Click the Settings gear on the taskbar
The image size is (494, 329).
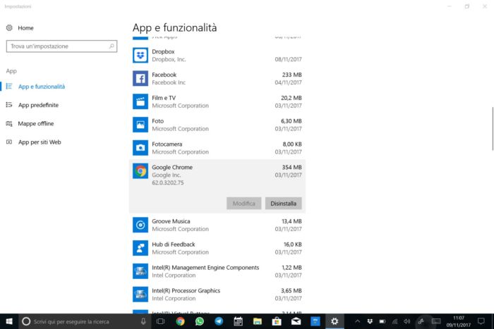[x=335, y=321]
